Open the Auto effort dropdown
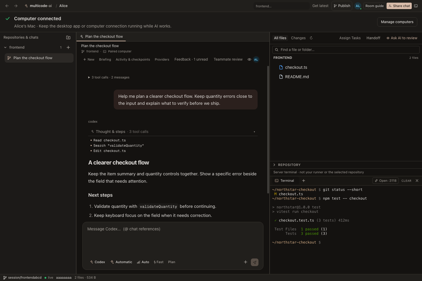The image size is (422, 281). point(143,262)
